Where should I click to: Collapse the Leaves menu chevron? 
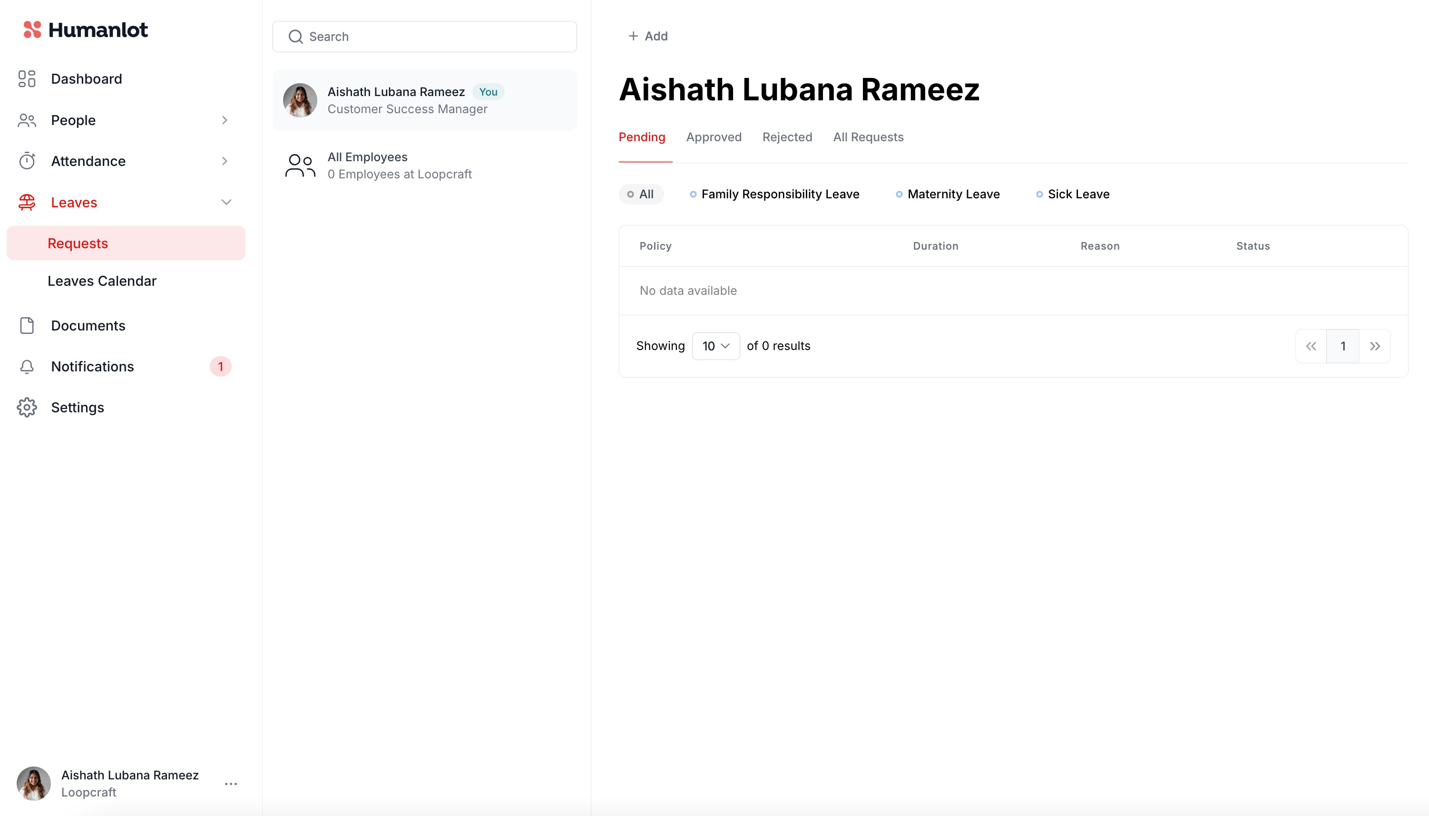(x=226, y=202)
